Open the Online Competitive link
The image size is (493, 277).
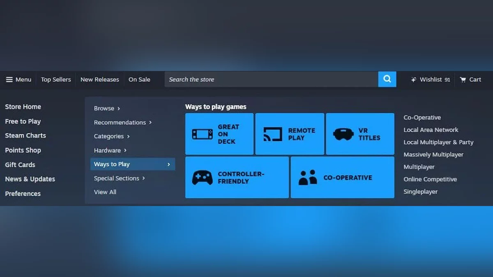click(x=430, y=179)
